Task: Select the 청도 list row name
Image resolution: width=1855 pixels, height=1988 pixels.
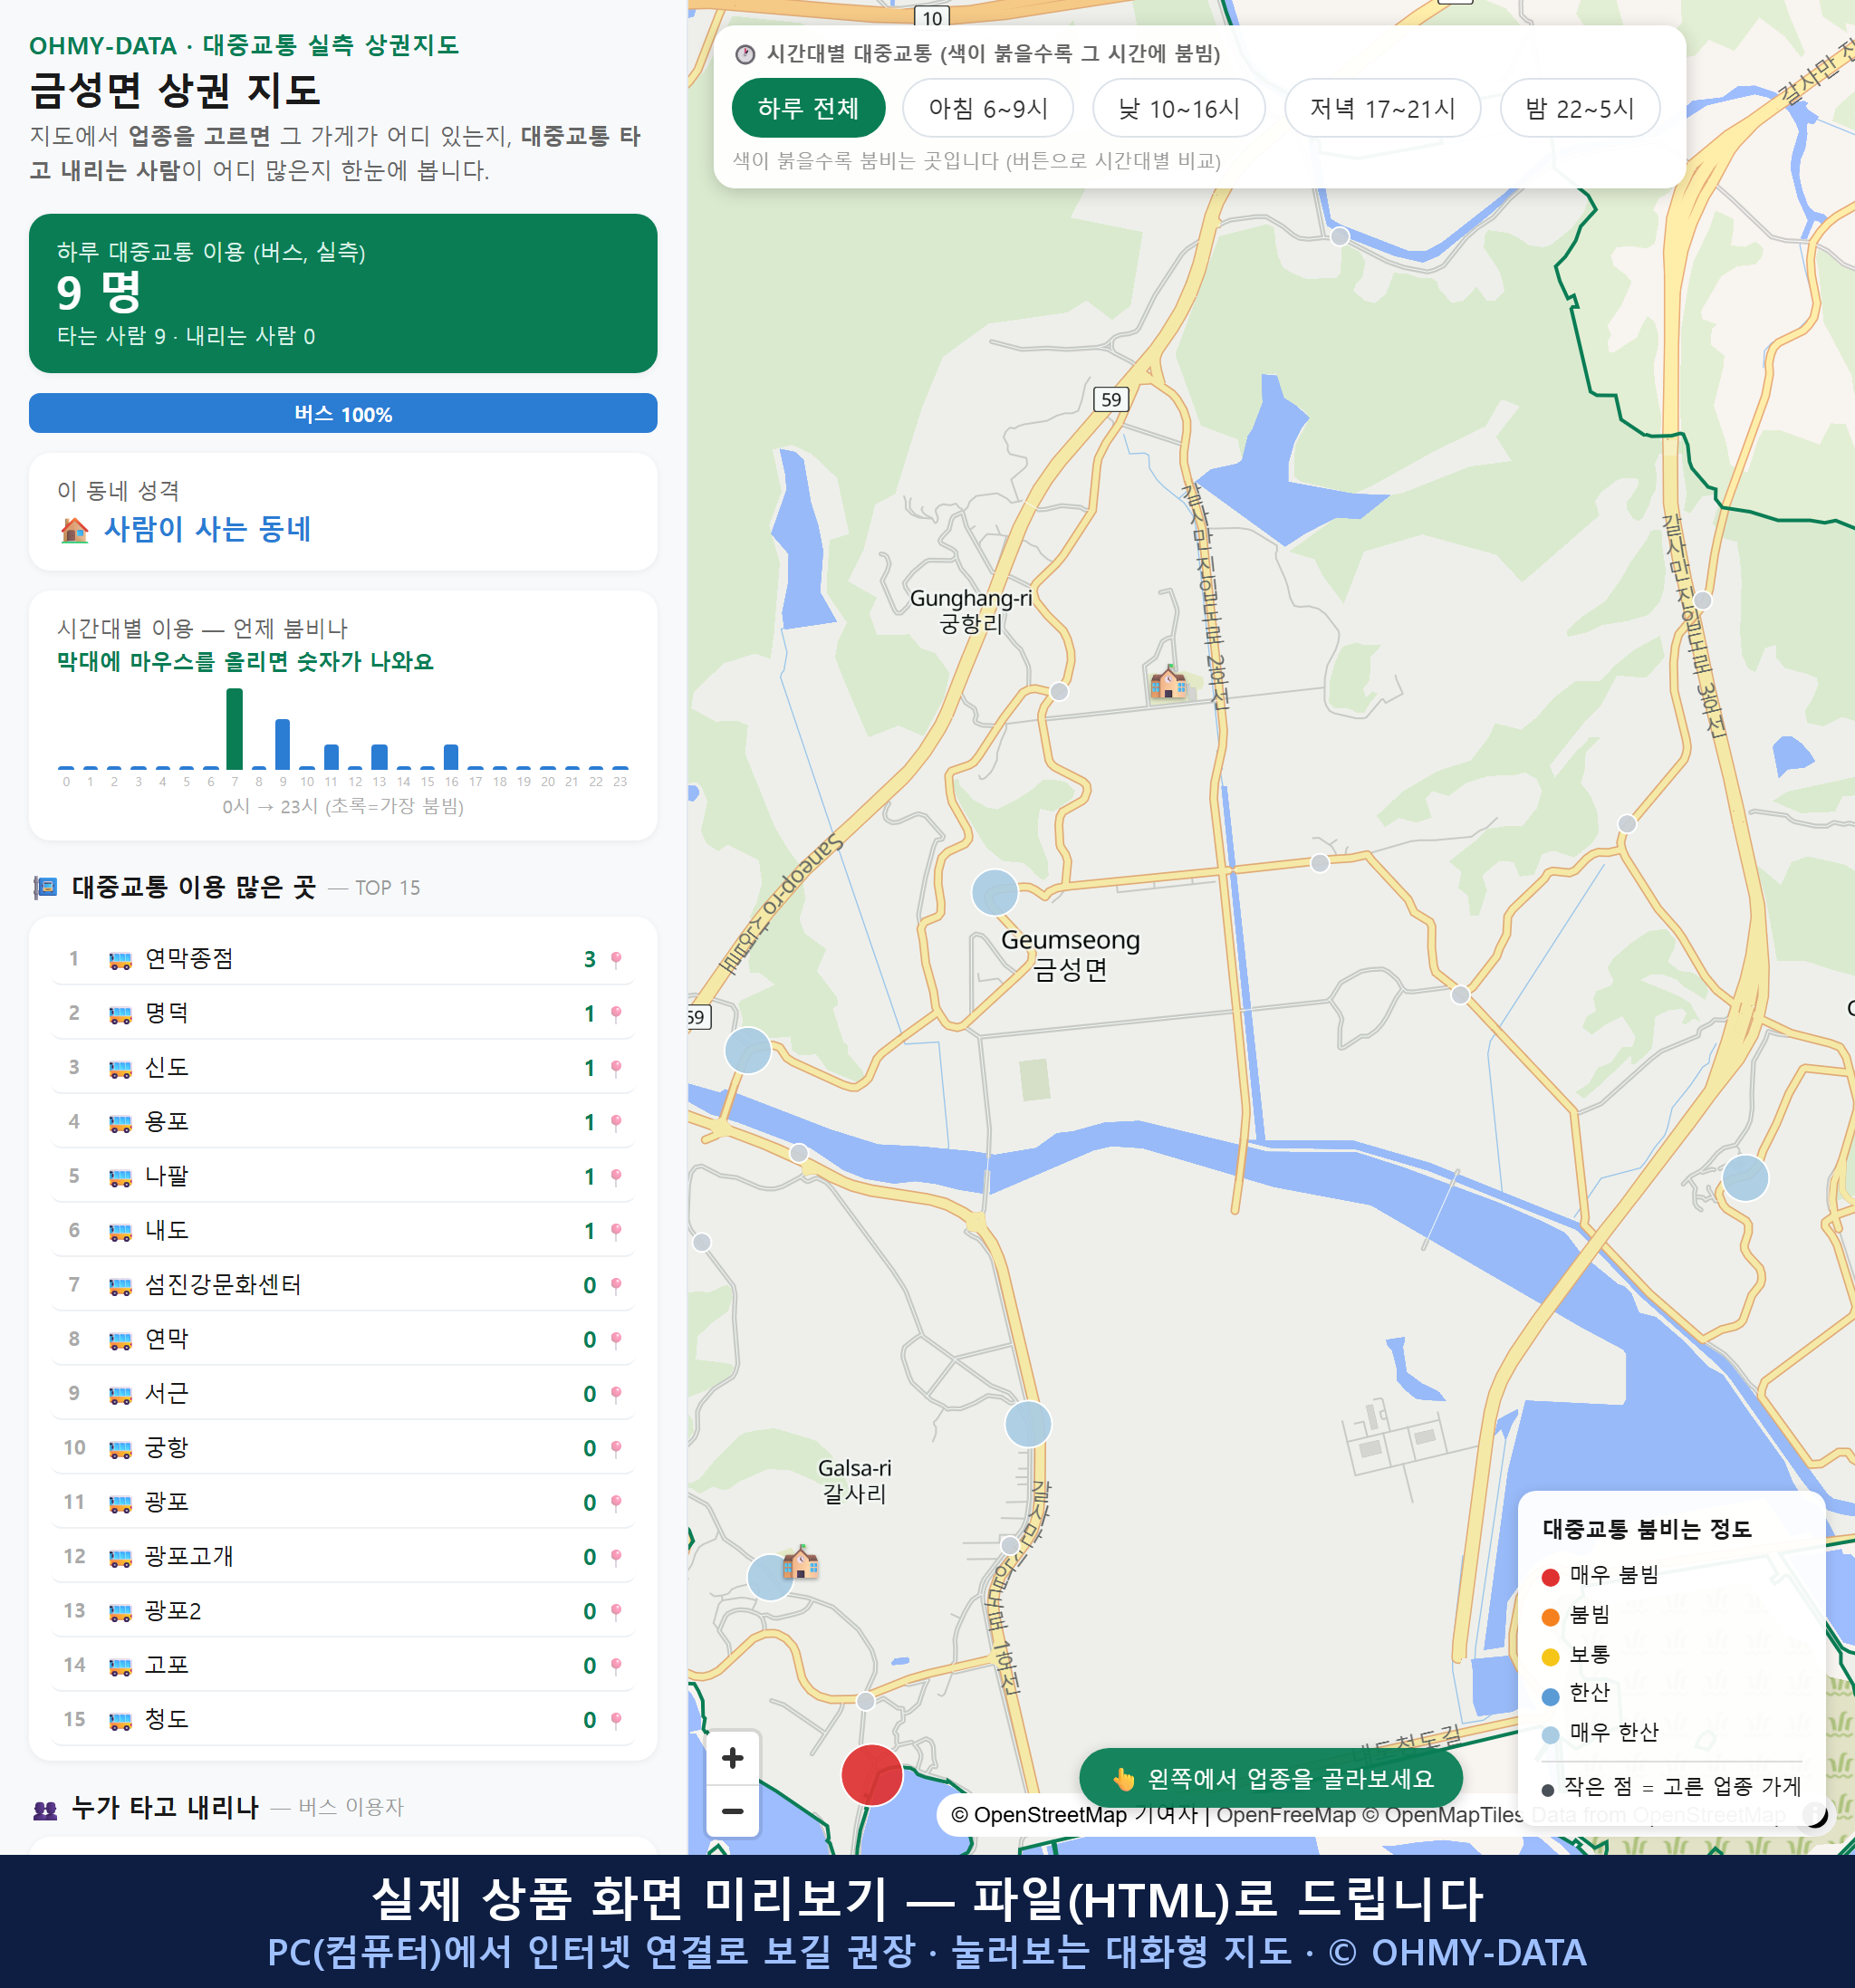Action: point(167,1719)
